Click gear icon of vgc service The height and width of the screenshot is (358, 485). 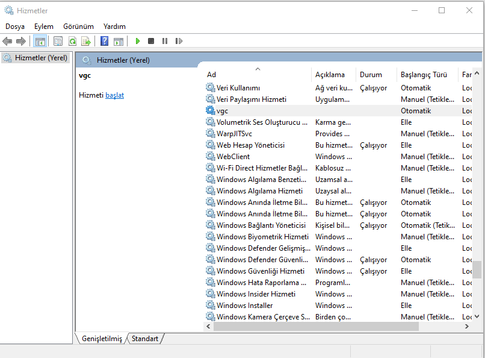(x=211, y=110)
